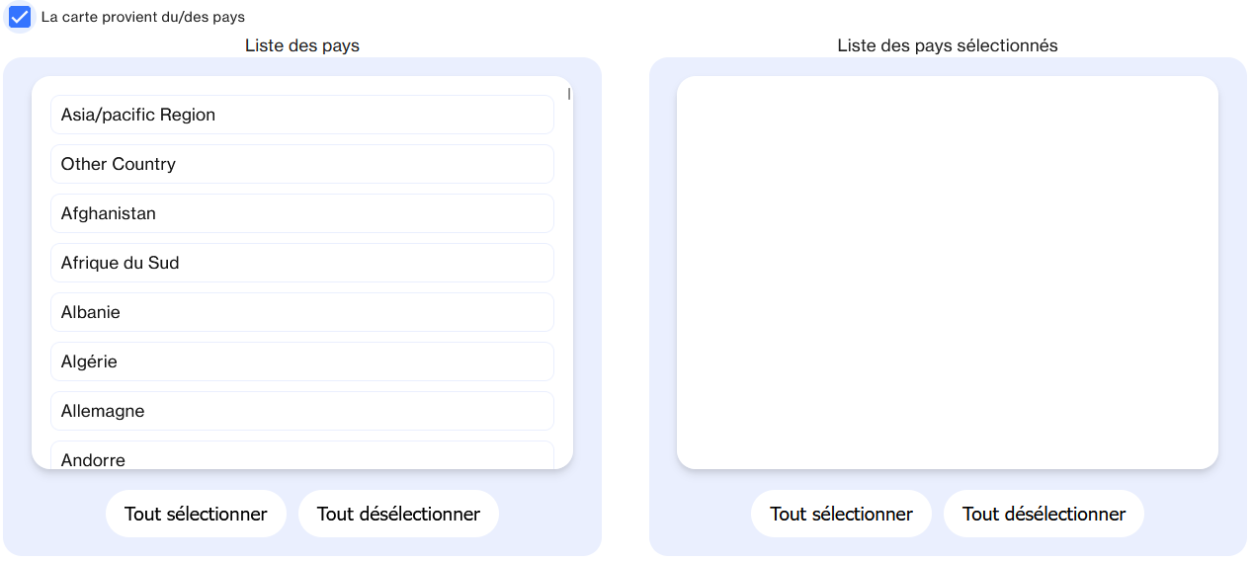
Task: Click the 'Liste des pays' heading
Action: pyautogui.click(x=302, y=45)
